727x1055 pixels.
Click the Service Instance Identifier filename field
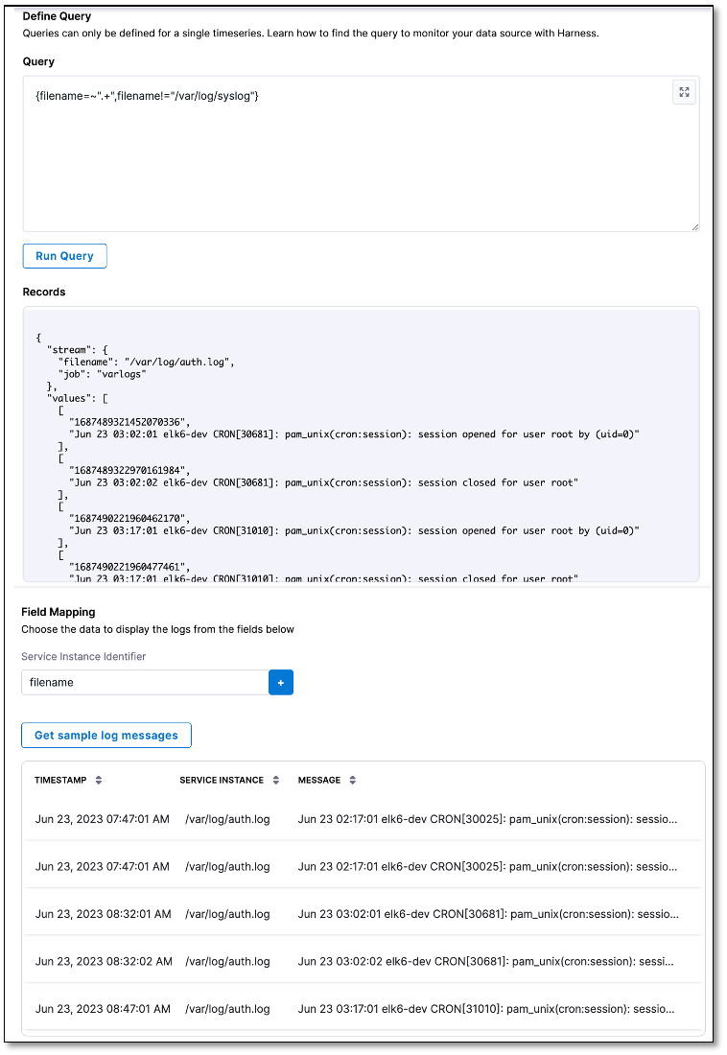click(x=144, y=682)
